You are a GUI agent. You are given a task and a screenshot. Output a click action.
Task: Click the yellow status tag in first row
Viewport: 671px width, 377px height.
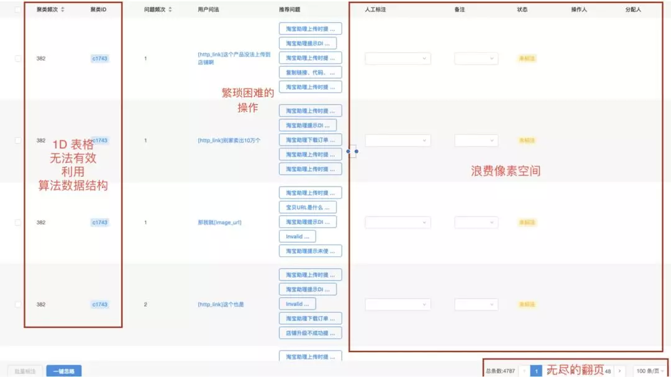click(x=527, y=58)
